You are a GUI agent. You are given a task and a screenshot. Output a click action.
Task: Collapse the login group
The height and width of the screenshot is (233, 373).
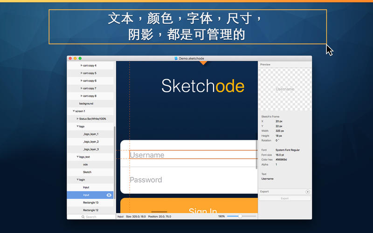pos(77,179)
